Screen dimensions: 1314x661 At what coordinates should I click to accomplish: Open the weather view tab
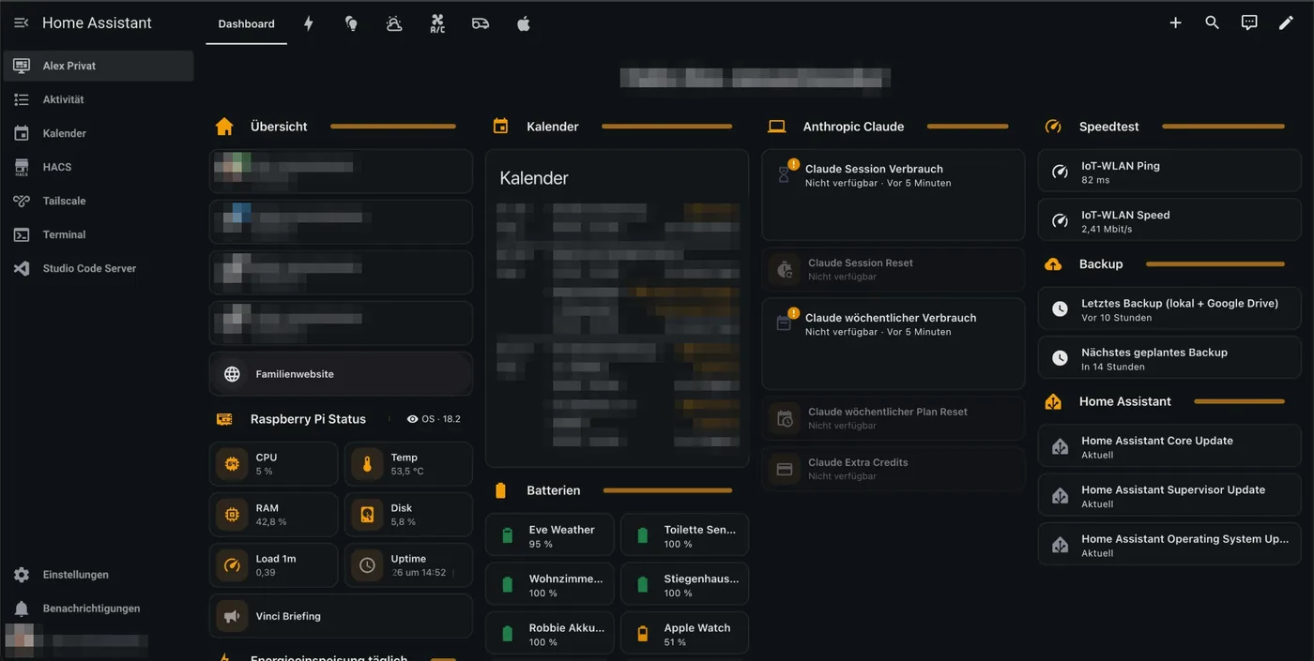(394, 23)
